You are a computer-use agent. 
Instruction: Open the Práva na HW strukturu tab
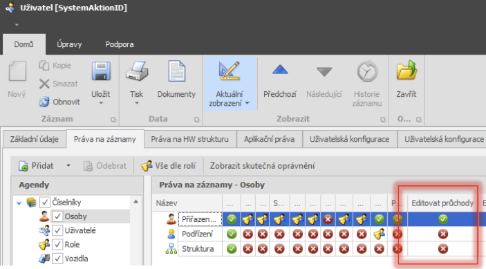tap(189, 139)
